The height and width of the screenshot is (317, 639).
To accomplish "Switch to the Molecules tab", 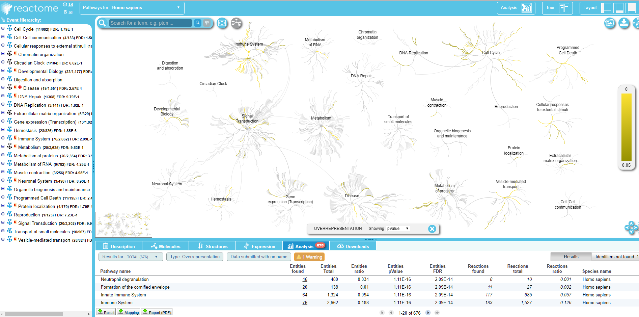I will pyautogui.click(x=165, y=246).
